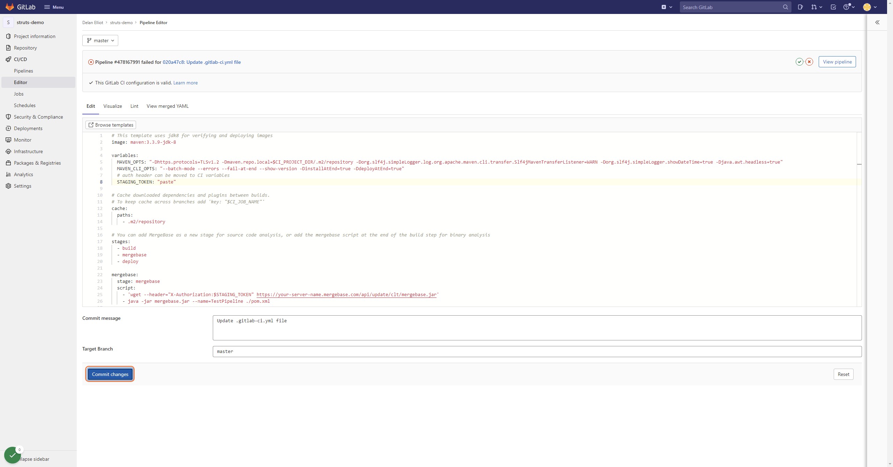Expand the merge requests dropdown
Image resolution: width=893 pixels, height=467 pixels.
coord(816,7)
